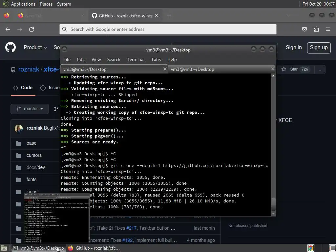Click the clock Fri Oct 20, 00:07
336x252 pixels.
tap(318, 4)
